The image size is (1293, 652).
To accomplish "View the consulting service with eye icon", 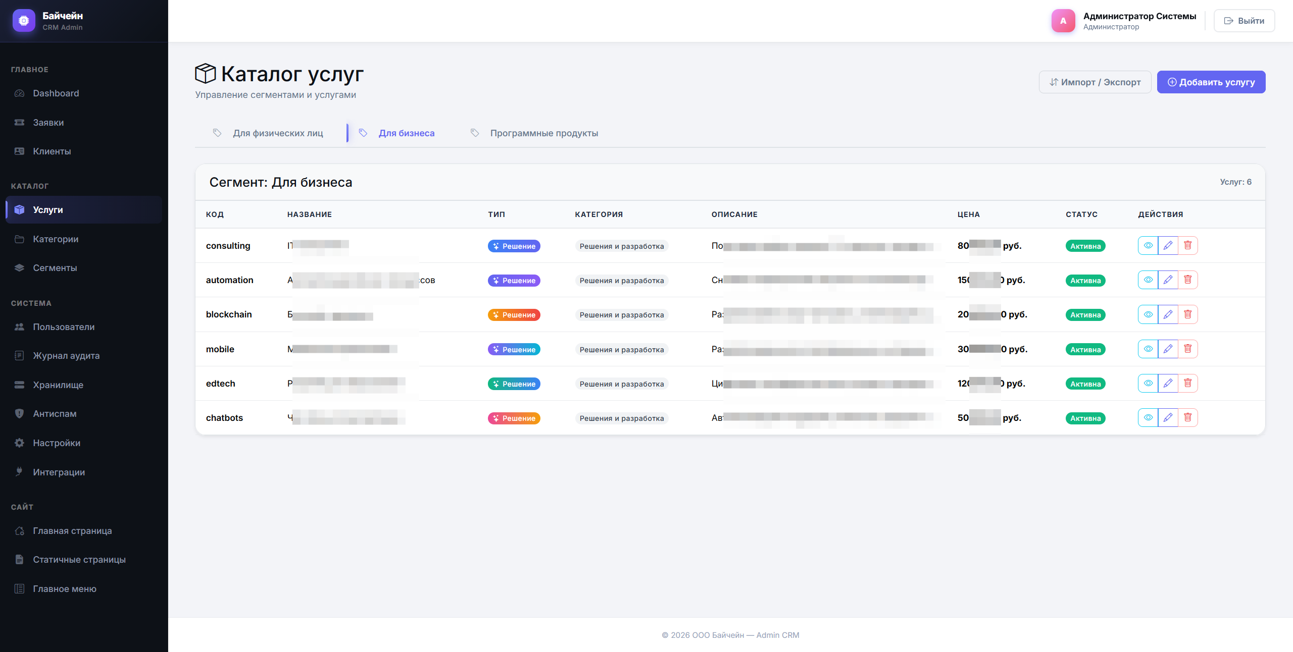I will 1148,246.
